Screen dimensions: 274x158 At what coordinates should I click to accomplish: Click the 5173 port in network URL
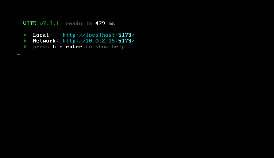pos(125,41)
